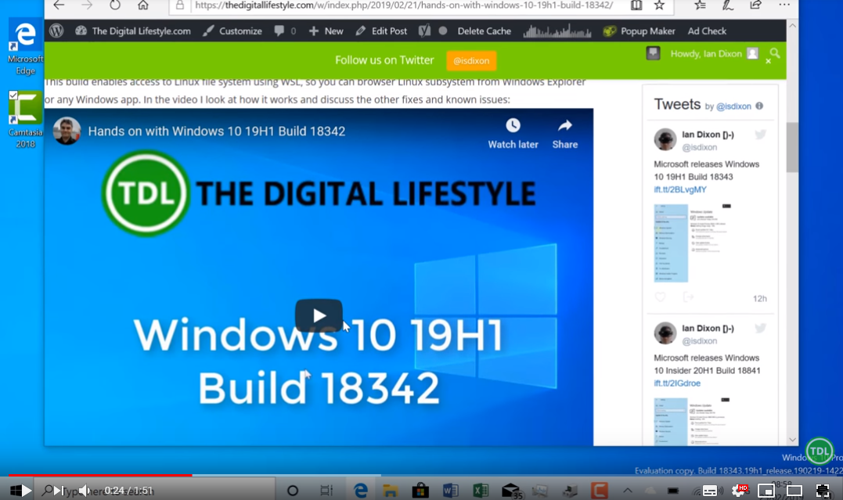This screenshot has height=500, width=843.
Task: Open ift.tt/2BLvgMY tweet link
Action: [680, 189]
